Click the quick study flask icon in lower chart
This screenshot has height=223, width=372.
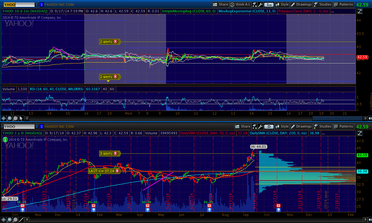pos(255,127)
